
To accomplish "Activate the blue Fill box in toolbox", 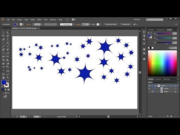I will (4, 82).
